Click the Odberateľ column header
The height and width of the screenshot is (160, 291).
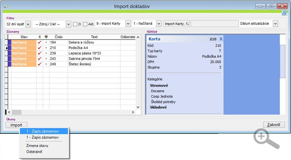click(x=128, y=37)
